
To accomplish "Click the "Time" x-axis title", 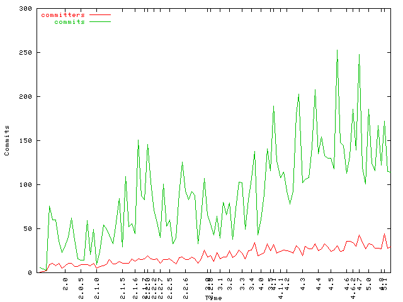I will pyautogui.click(x=213, y=297).
